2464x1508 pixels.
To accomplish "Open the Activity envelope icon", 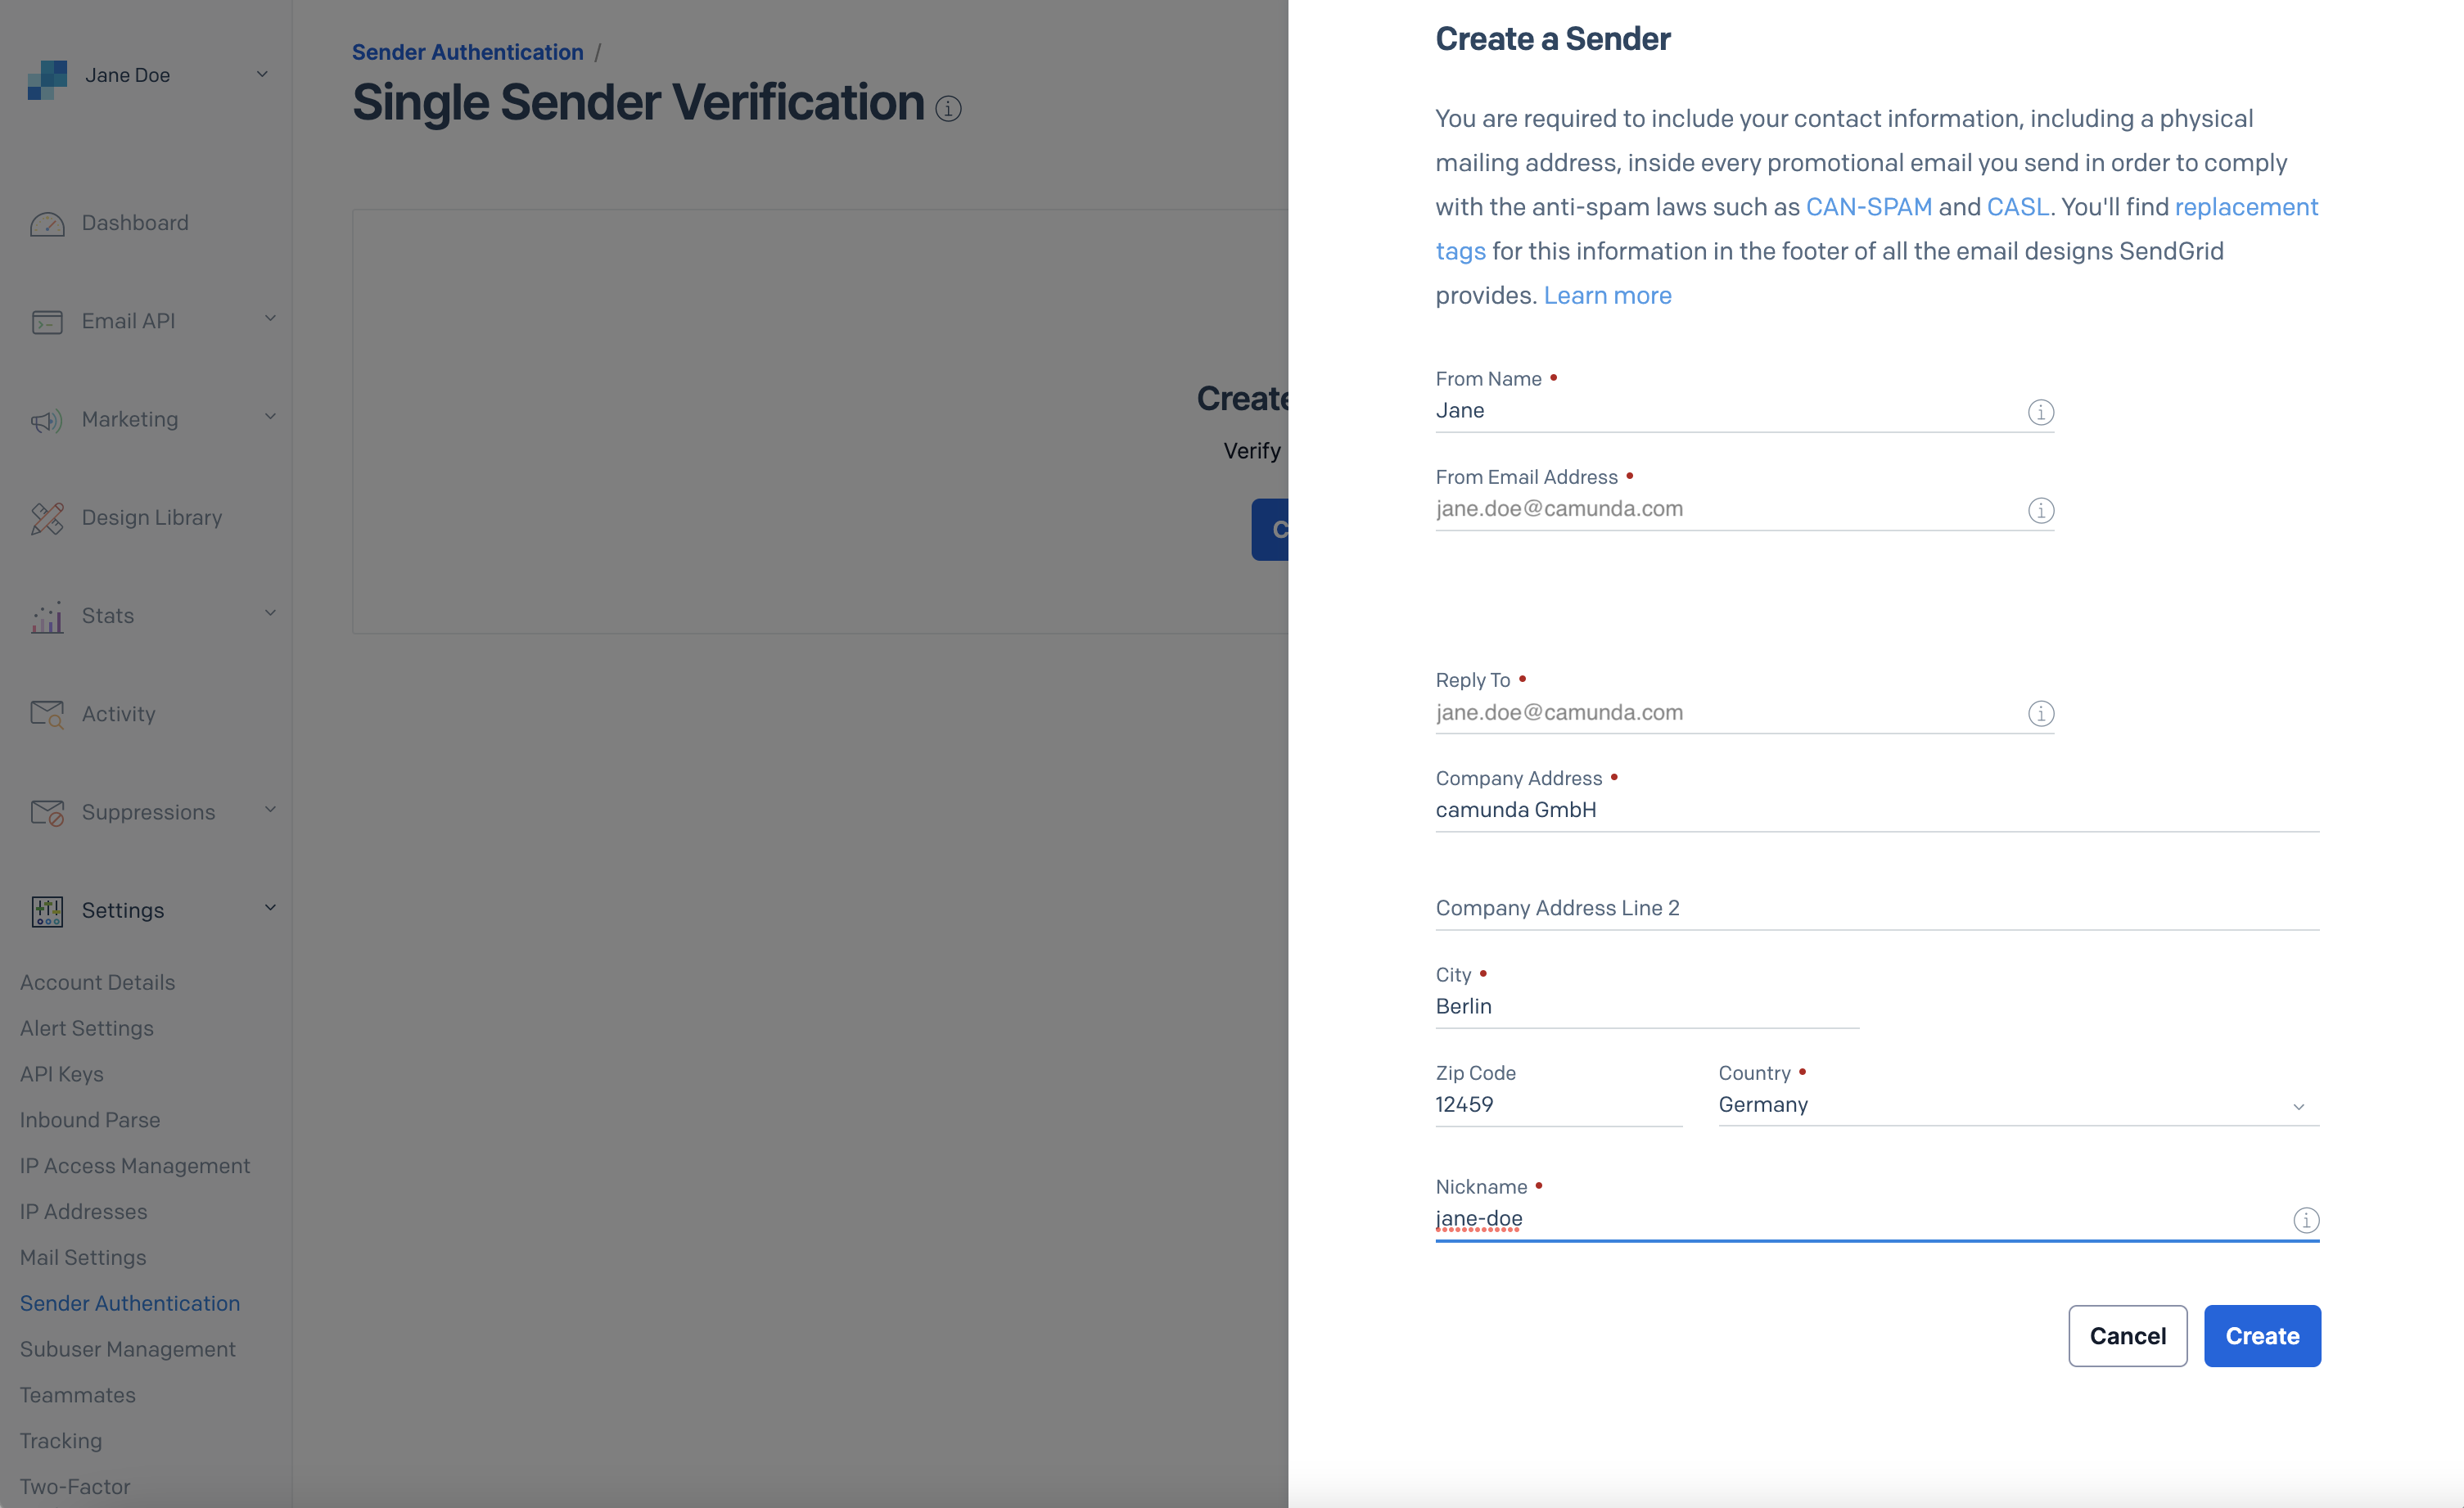I will pyautogui.click(x=46, y=714).
